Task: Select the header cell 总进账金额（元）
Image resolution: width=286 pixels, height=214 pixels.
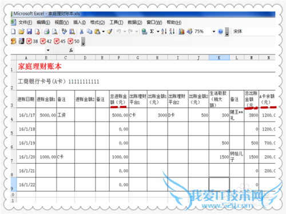Action: click(x=119, y=99)
